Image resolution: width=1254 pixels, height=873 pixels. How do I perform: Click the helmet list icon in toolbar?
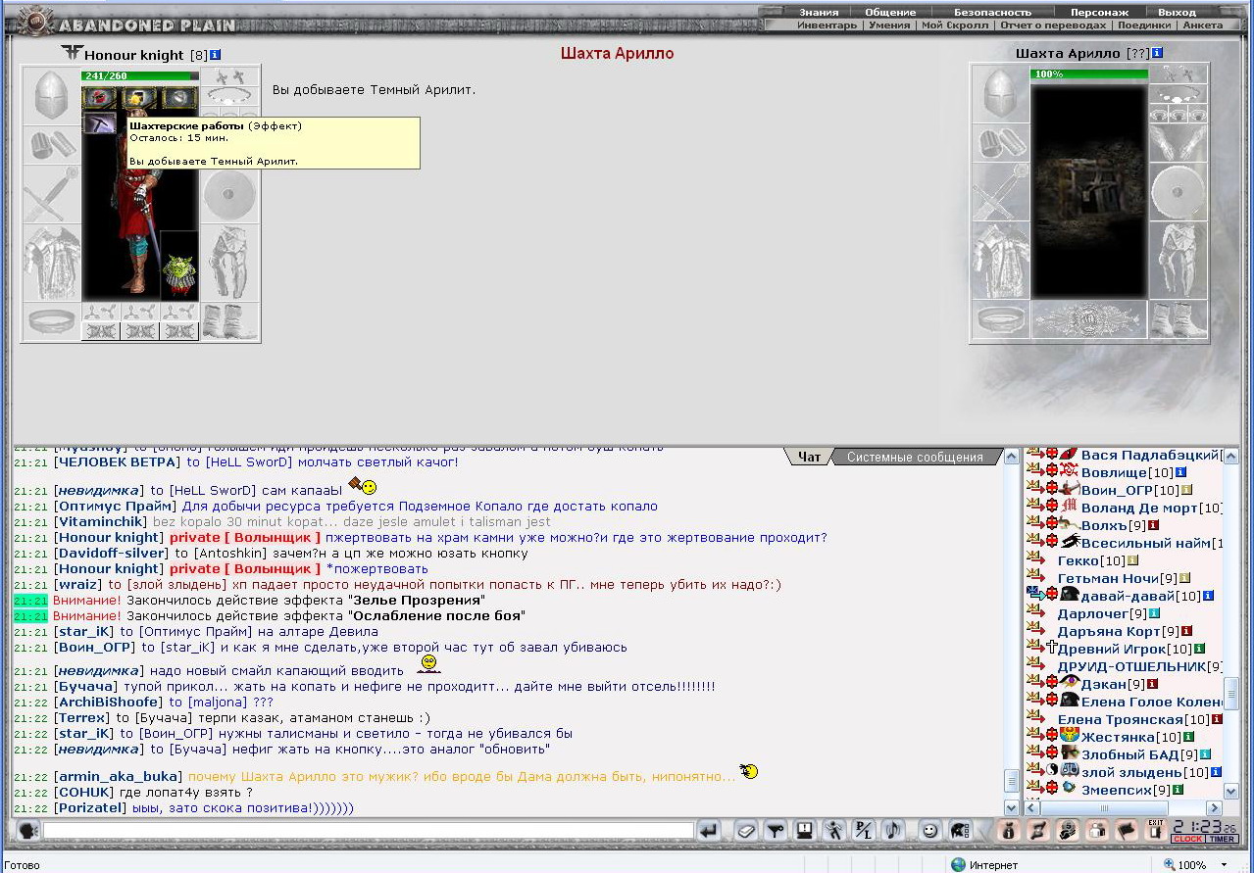pos(960,831)
